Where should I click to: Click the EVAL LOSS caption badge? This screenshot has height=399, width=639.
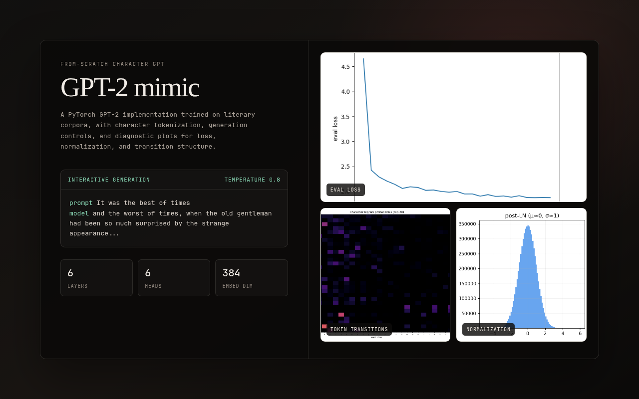[x=345, y=190]
